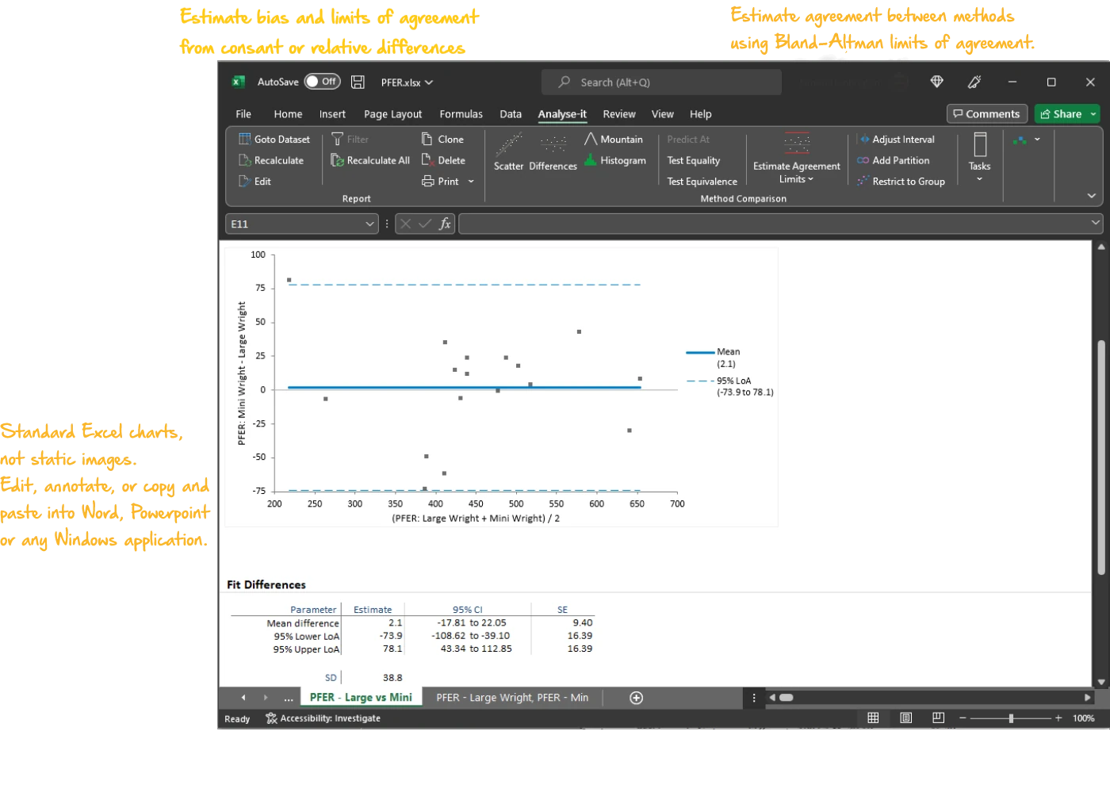Click the Differences plot icon
1110x800 pixels.
click(553, 151)
